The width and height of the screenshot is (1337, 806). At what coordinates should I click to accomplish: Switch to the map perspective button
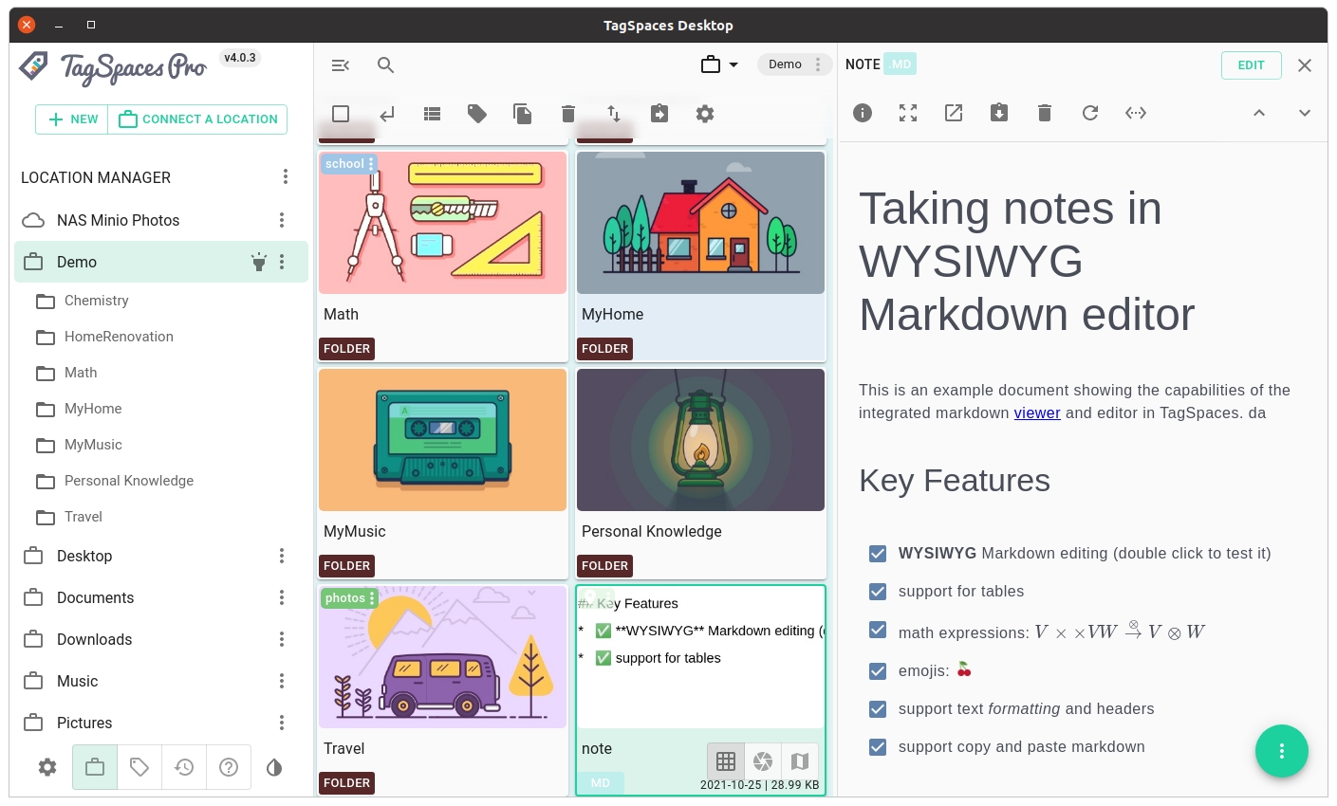click(x=800, y=760)
